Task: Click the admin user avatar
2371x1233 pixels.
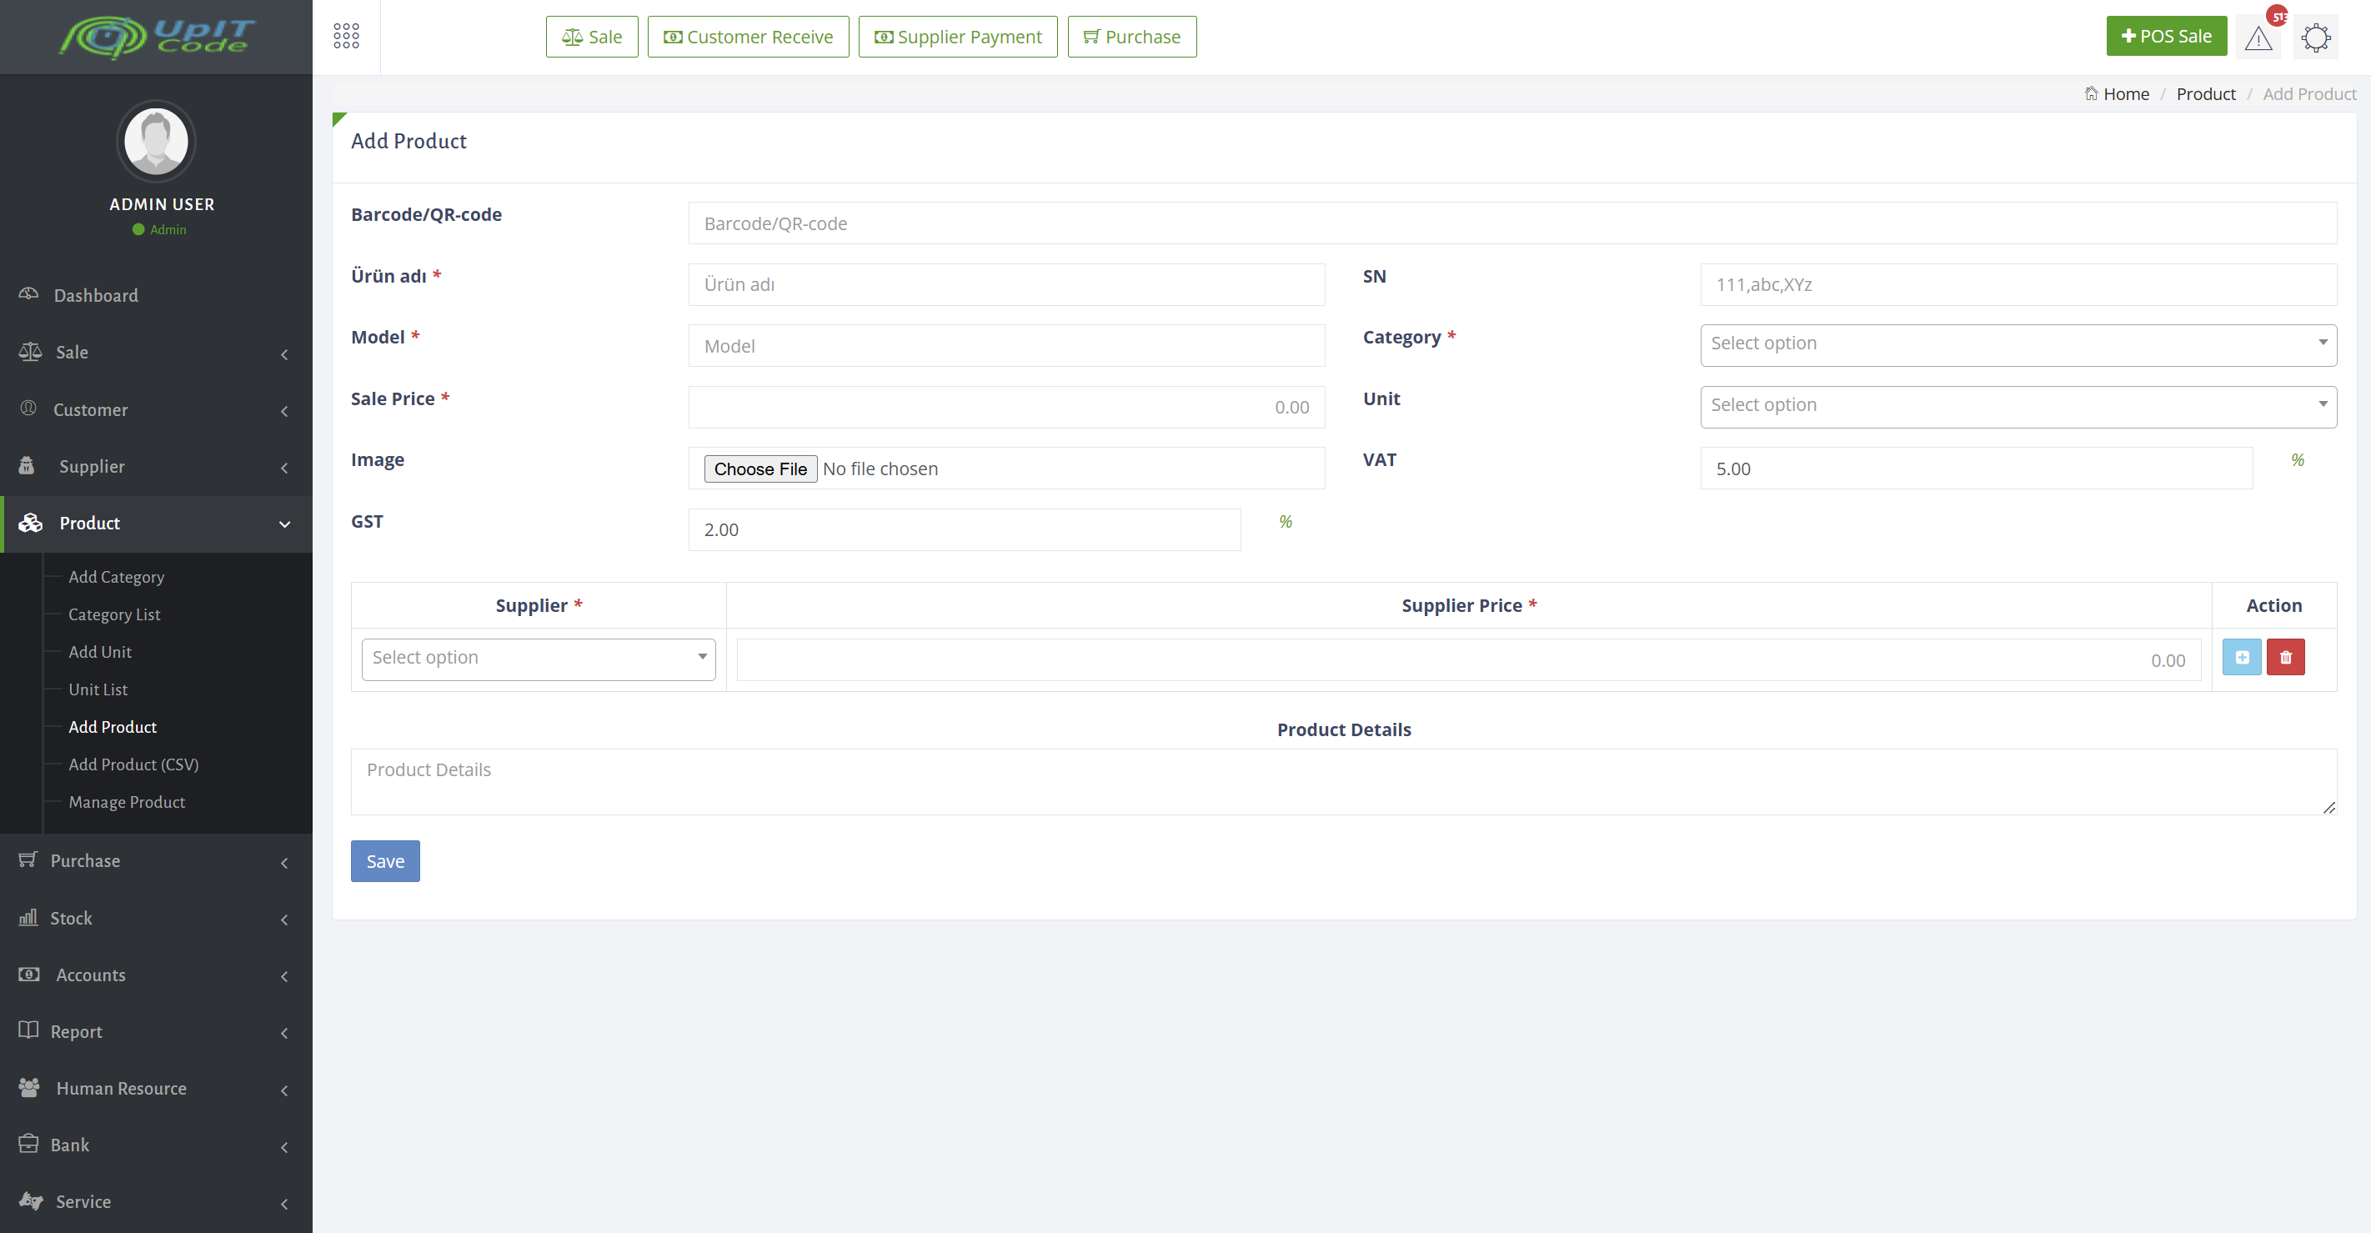Action: tap(157, 142)
